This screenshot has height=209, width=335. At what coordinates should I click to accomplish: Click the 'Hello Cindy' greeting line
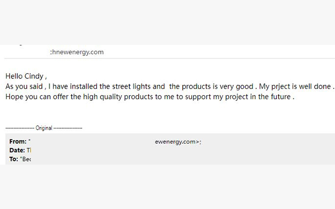click(26, 76)
